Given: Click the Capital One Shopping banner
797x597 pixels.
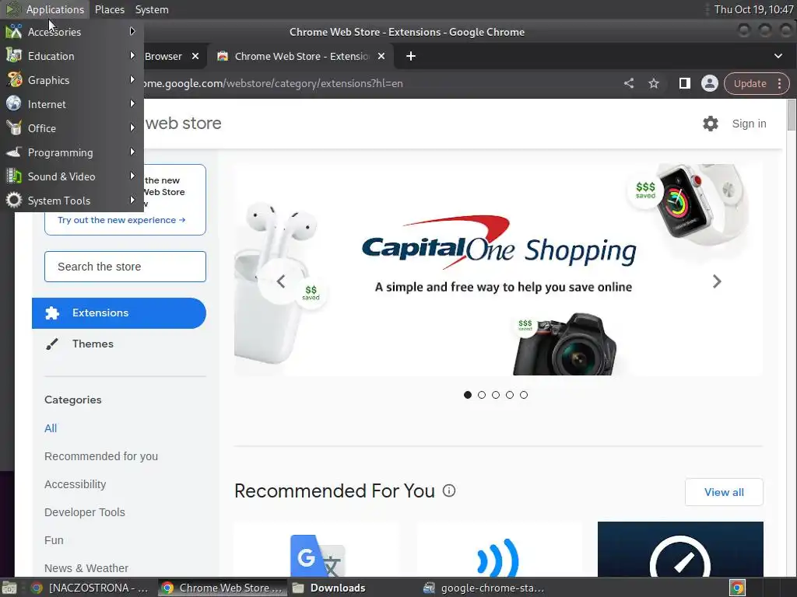Looking at the screenshot, I should (498, 270).
